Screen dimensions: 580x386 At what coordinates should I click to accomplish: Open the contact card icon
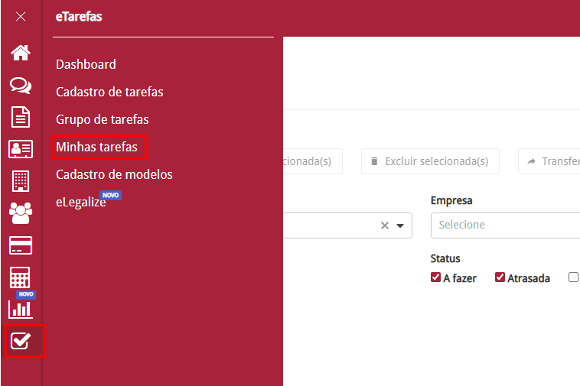21,149
